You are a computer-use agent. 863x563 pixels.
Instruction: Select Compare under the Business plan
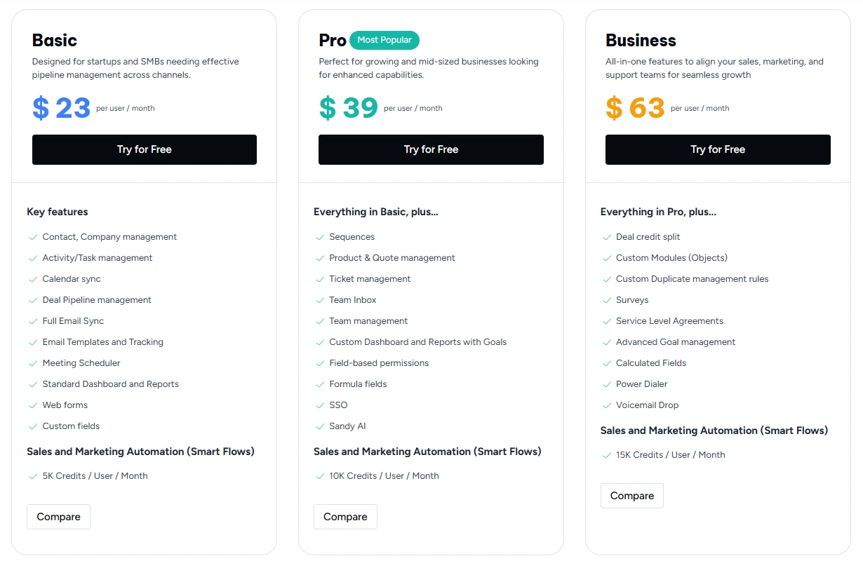[631, 496]
